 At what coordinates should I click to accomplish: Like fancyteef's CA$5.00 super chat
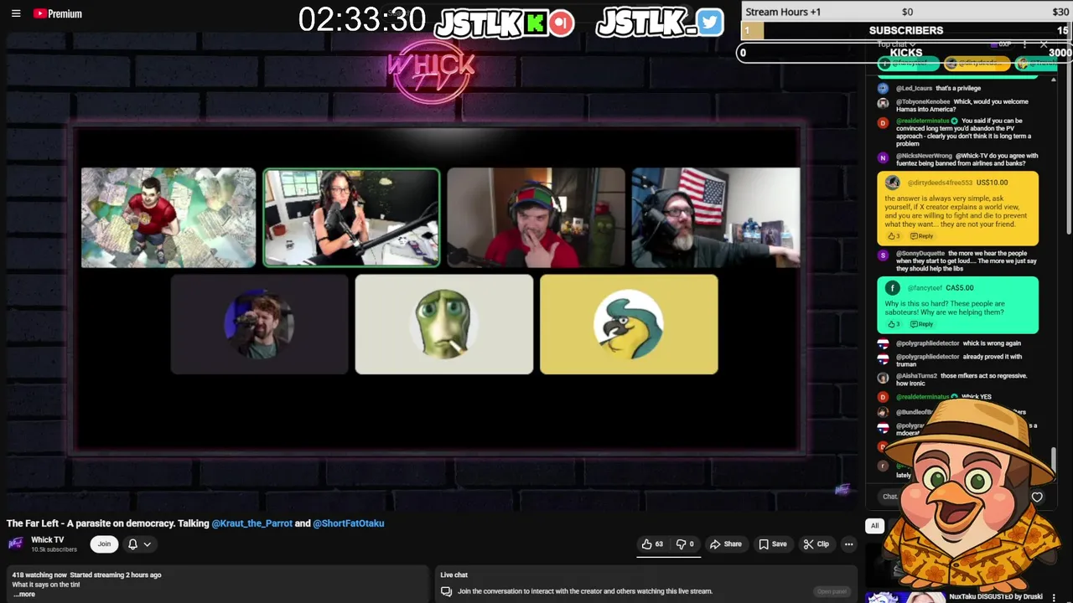(892, 324)
